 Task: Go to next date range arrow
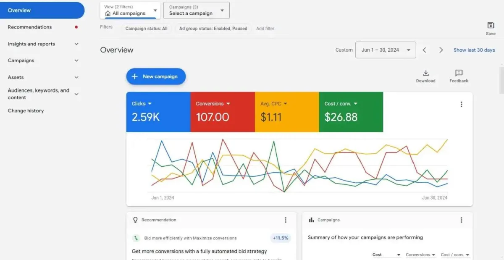pos(441,50)
